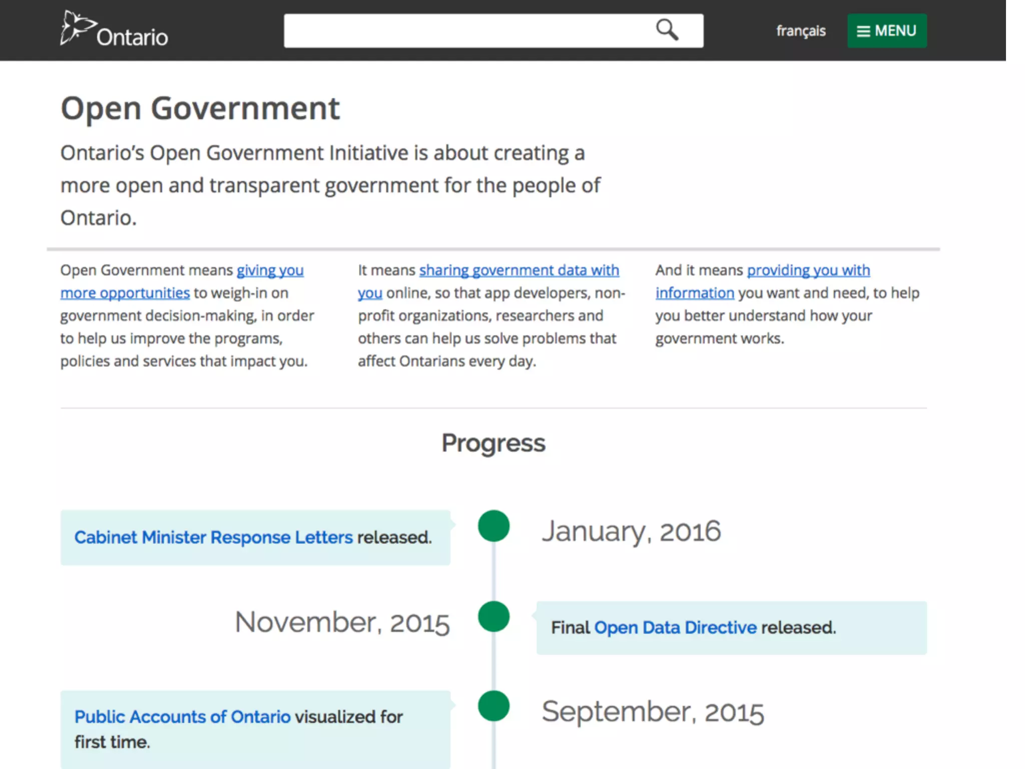Open Cabinet Minister Response Letters link

pos(214,537)
